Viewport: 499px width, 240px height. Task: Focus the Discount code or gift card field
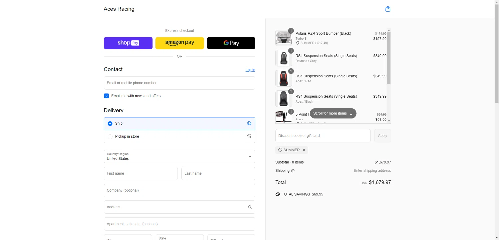323,136
